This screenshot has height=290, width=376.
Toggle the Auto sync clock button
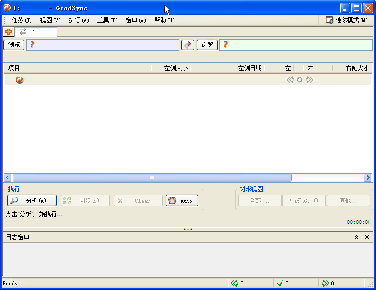pyautogui.click(x=182, y=201)
